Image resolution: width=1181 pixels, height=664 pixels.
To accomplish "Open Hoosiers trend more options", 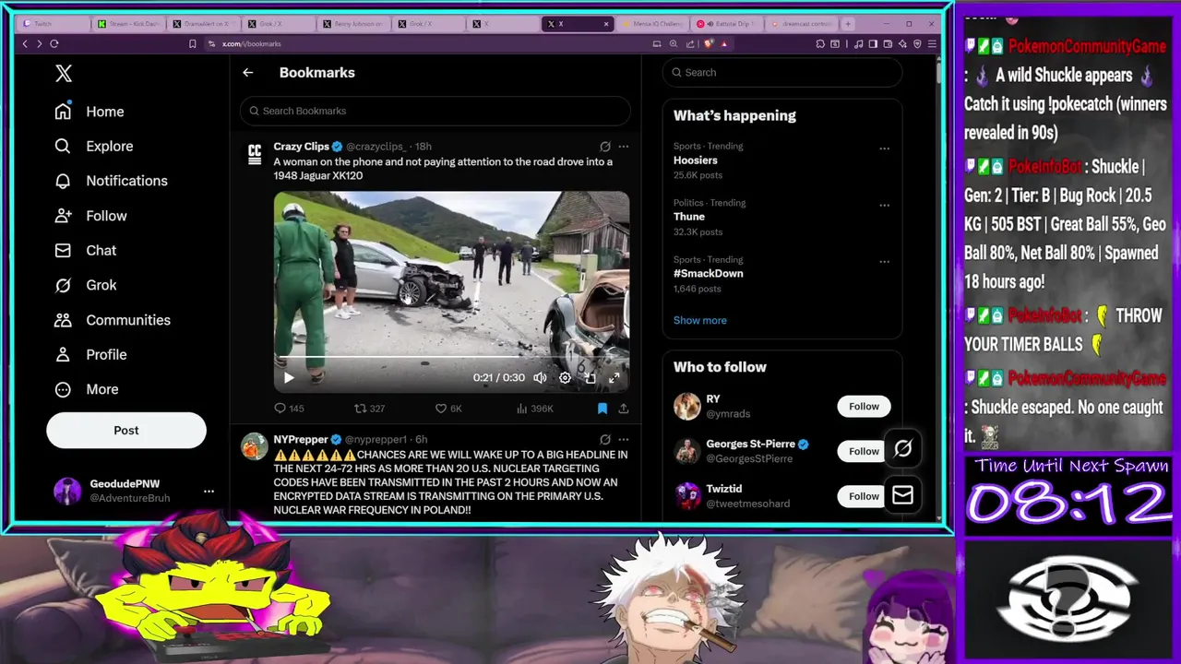I will 884,148.
